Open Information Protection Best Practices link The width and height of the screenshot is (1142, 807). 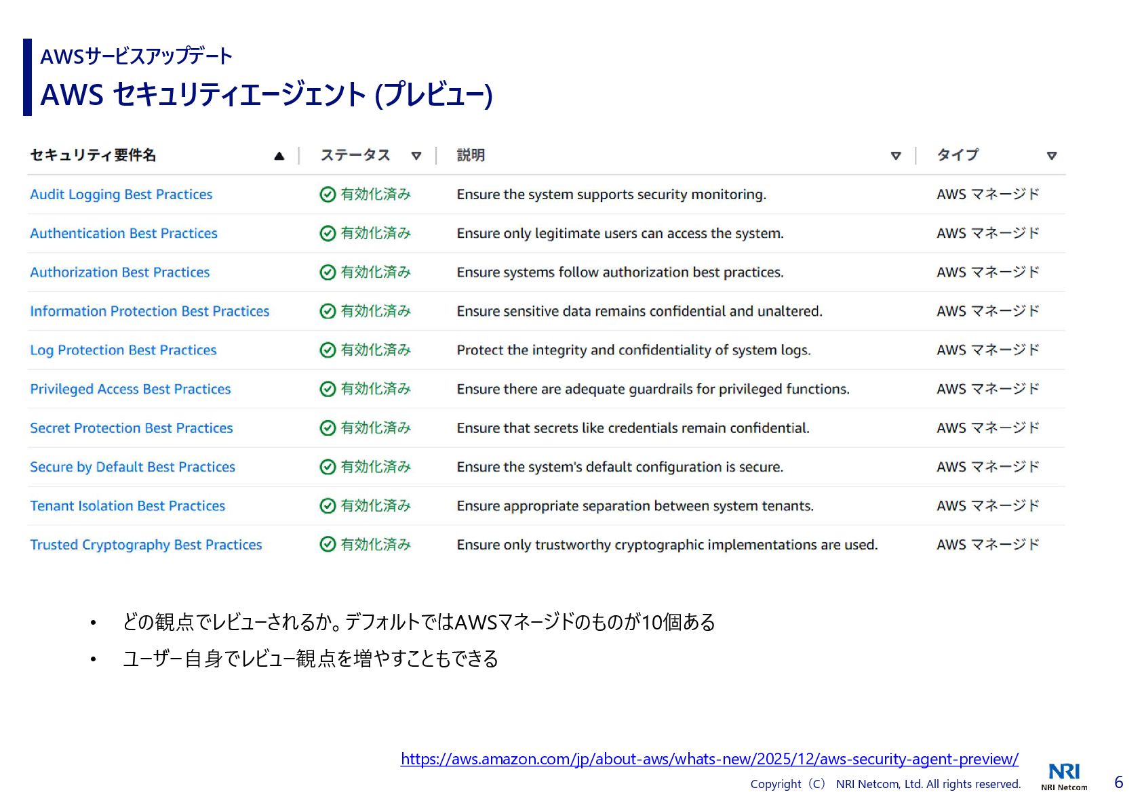click(x=150, y=311)
